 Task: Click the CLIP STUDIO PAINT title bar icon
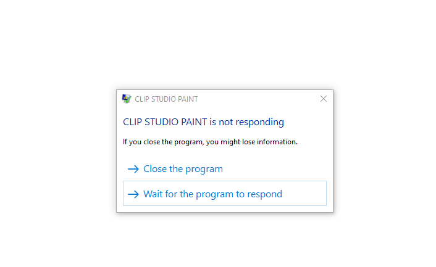tap(127, 99)
